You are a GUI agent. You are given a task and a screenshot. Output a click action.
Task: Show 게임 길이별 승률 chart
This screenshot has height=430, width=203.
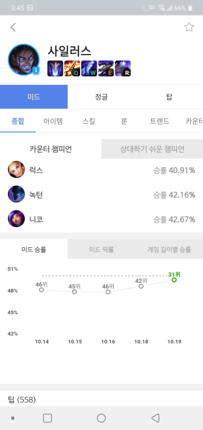(x=169, y=249)
